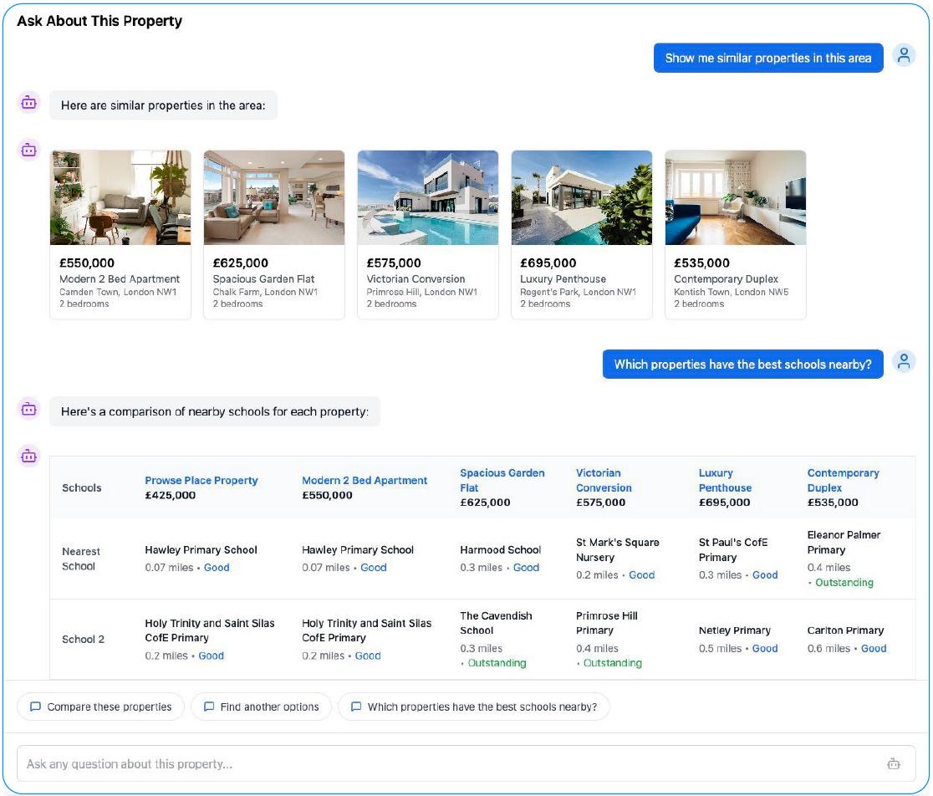Click the user avatar beside the similar properties message
Image resolution: width=933 pixels, height=796 pixels.
pos(904,56)
